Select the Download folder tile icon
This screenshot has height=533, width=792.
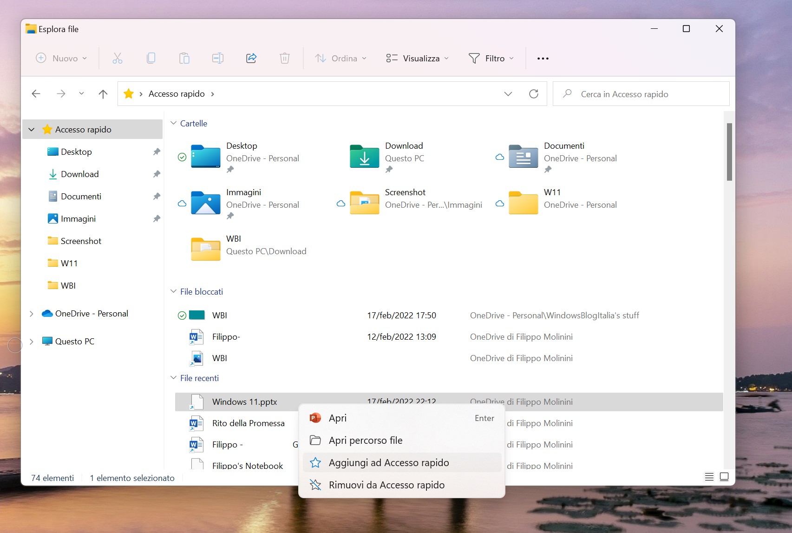[x=365, y=157]
